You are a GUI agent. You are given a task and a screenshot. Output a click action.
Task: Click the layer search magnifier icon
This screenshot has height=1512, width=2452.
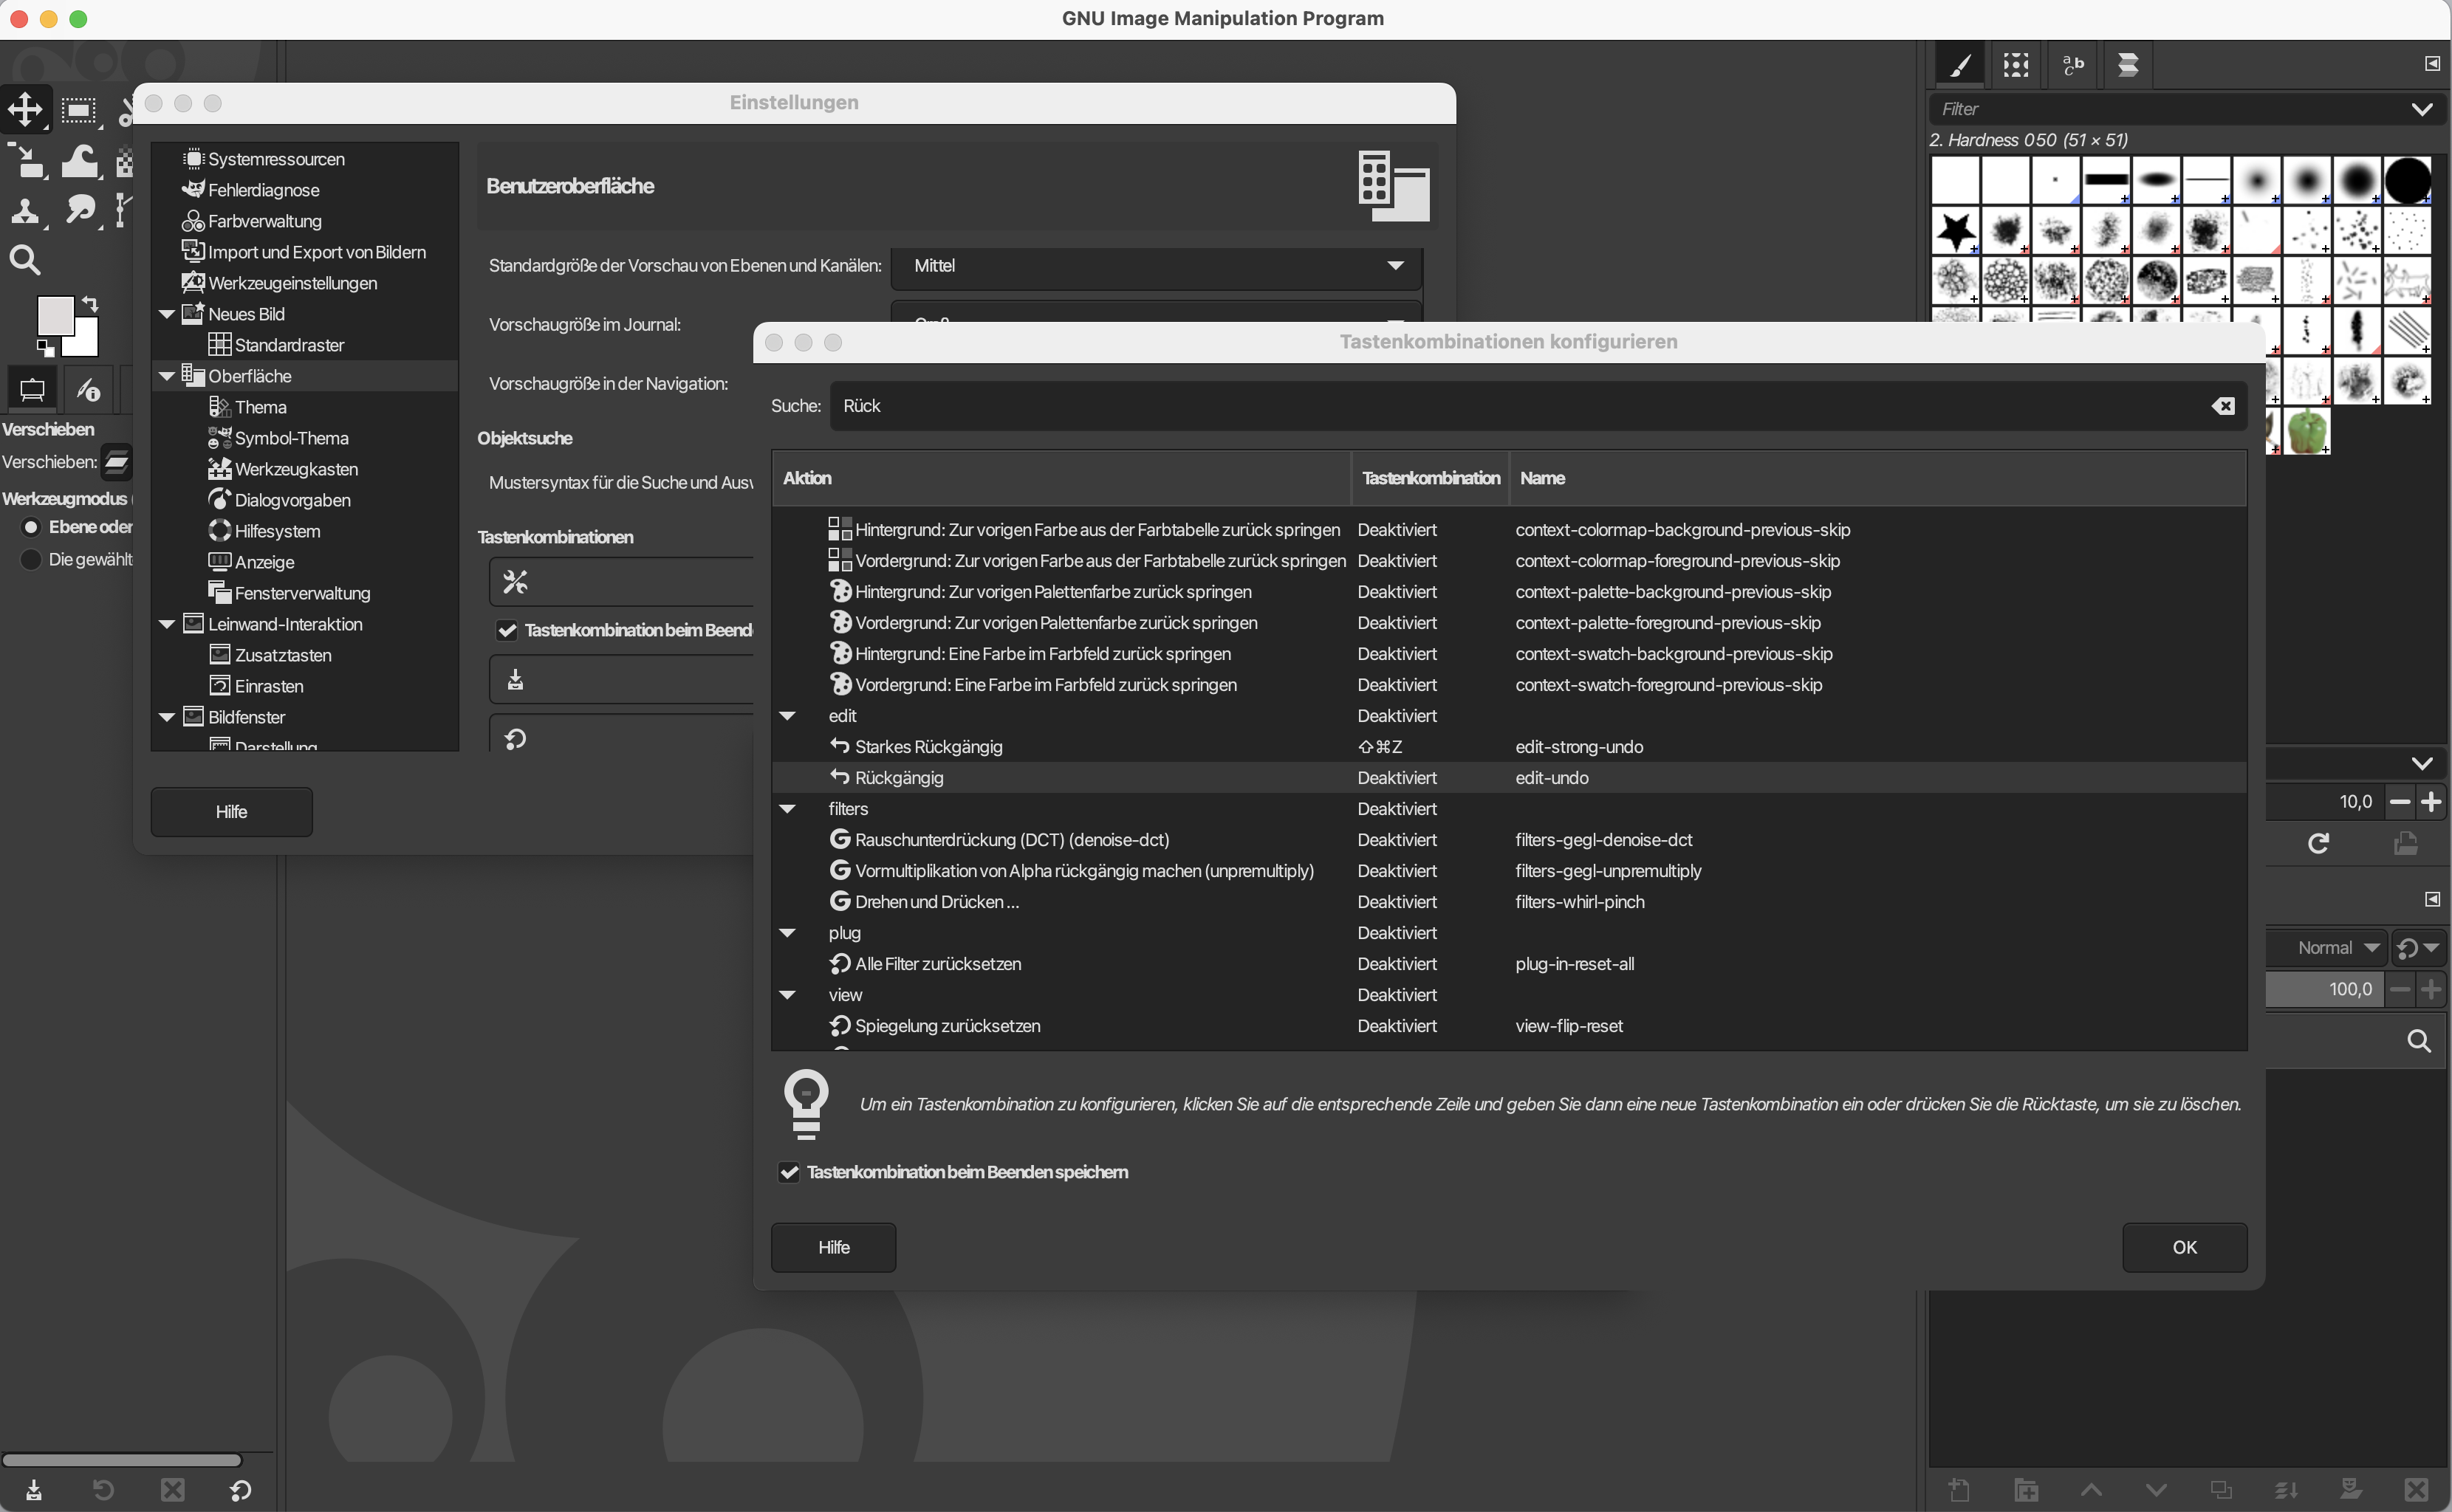tap(2418, 1041)
